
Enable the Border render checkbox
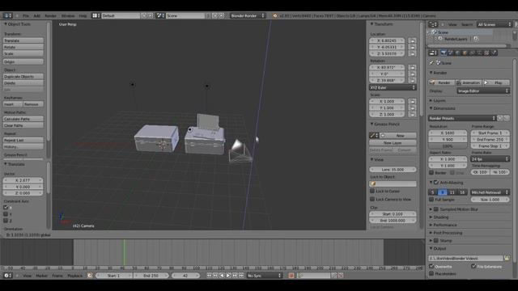click(431, 172)
